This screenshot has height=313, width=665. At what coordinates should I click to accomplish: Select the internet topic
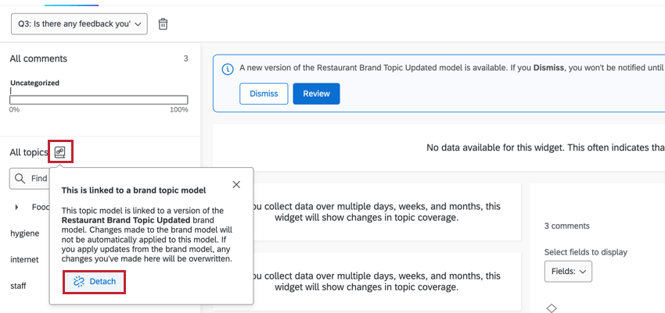[24, 259]
